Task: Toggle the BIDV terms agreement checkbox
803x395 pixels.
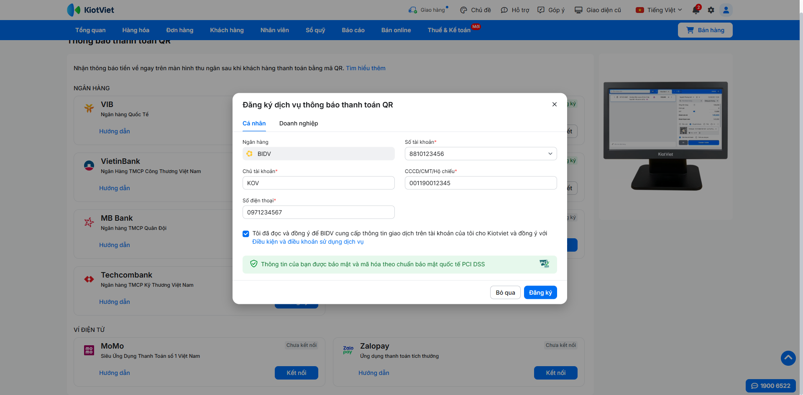Action: pyautogui.click(x=246, y=234)
